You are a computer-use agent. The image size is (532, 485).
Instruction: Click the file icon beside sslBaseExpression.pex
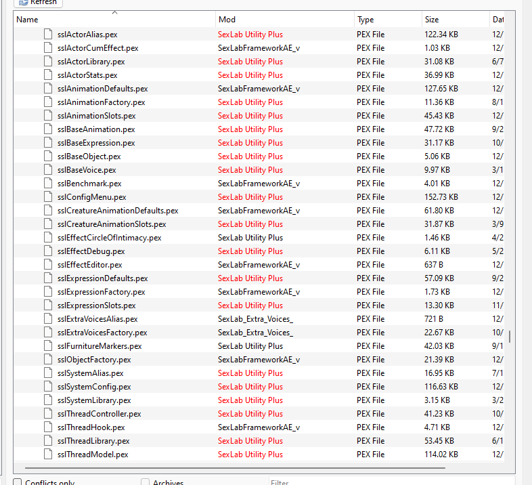pyautogui.click(x=48, y=143)
